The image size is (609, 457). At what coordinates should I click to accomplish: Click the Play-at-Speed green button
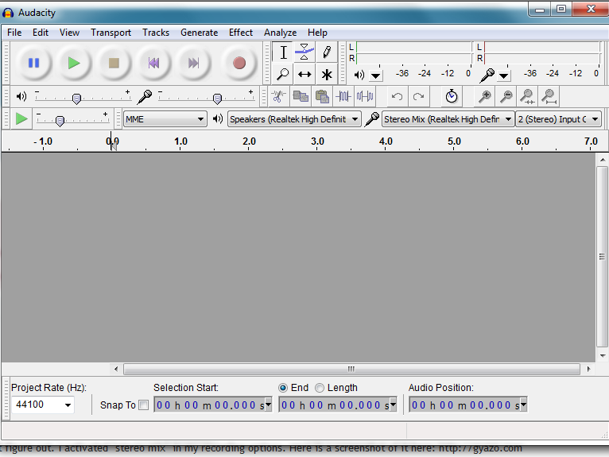pos(21,118)
